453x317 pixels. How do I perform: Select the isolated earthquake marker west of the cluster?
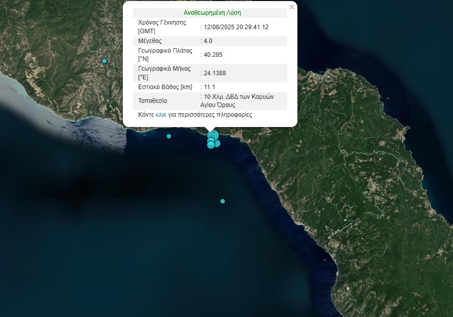[x=169, y=136]
